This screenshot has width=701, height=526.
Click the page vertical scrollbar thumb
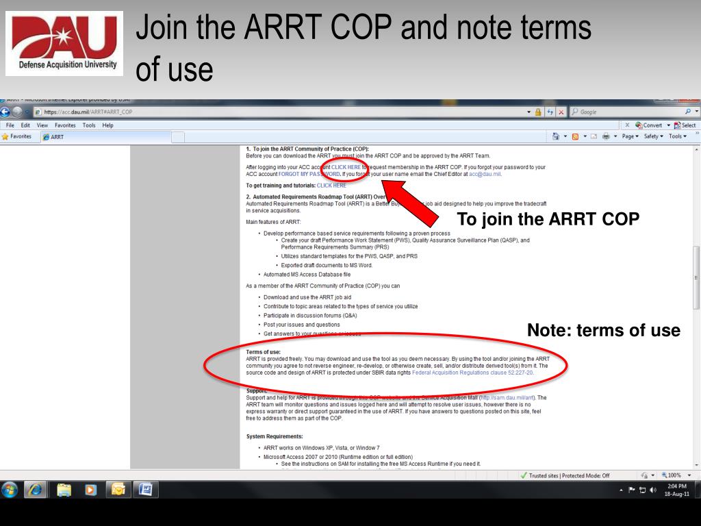point(696,277)
